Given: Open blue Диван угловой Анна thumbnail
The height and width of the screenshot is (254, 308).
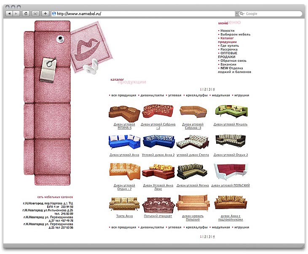Looking at the screenshot, I should coord(124,142).
